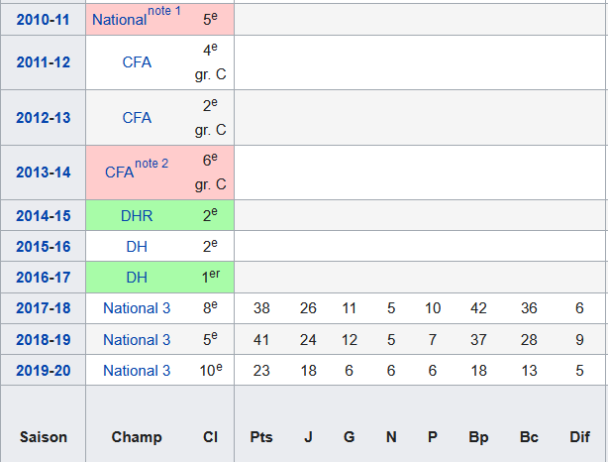Click the Saison column header
The image size is (608, 462).
coord(43,436)
